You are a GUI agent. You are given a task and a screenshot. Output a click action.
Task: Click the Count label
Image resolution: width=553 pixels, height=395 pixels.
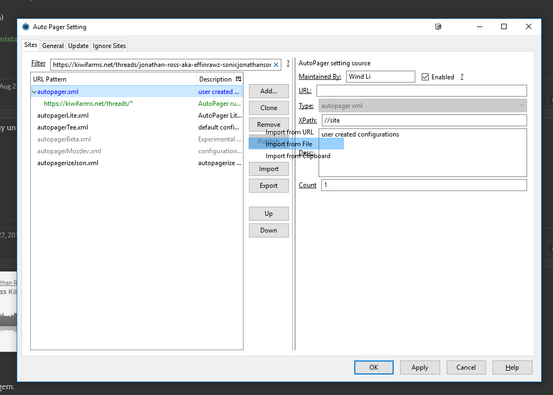[x=307, y=185]
